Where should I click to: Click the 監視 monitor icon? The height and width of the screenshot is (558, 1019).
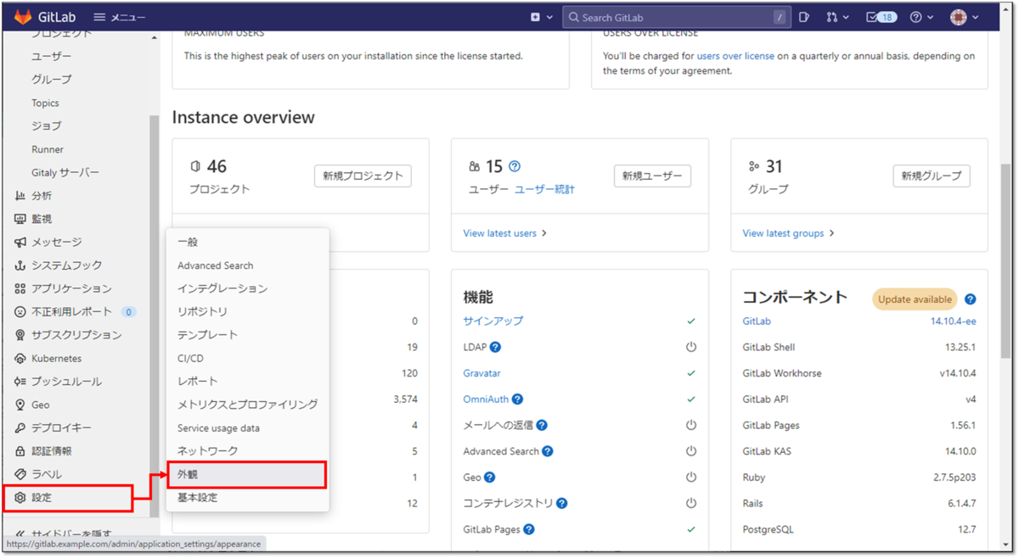[x=20, y=219]
